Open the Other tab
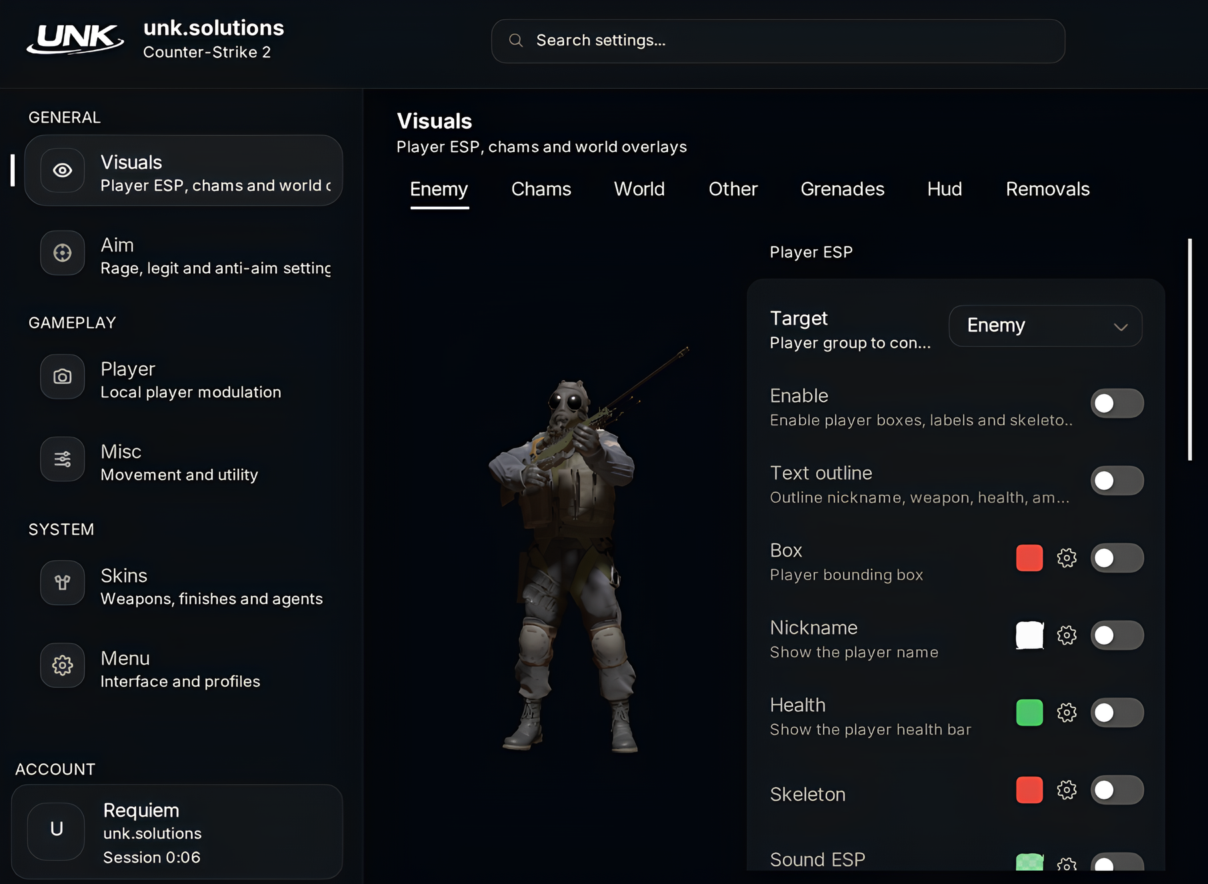Viewport: 1208px width, 884px height. pos(733,189)
